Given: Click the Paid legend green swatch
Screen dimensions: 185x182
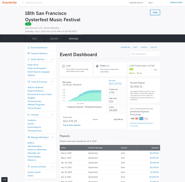Looking at the screenshot, I should [130, 73].
